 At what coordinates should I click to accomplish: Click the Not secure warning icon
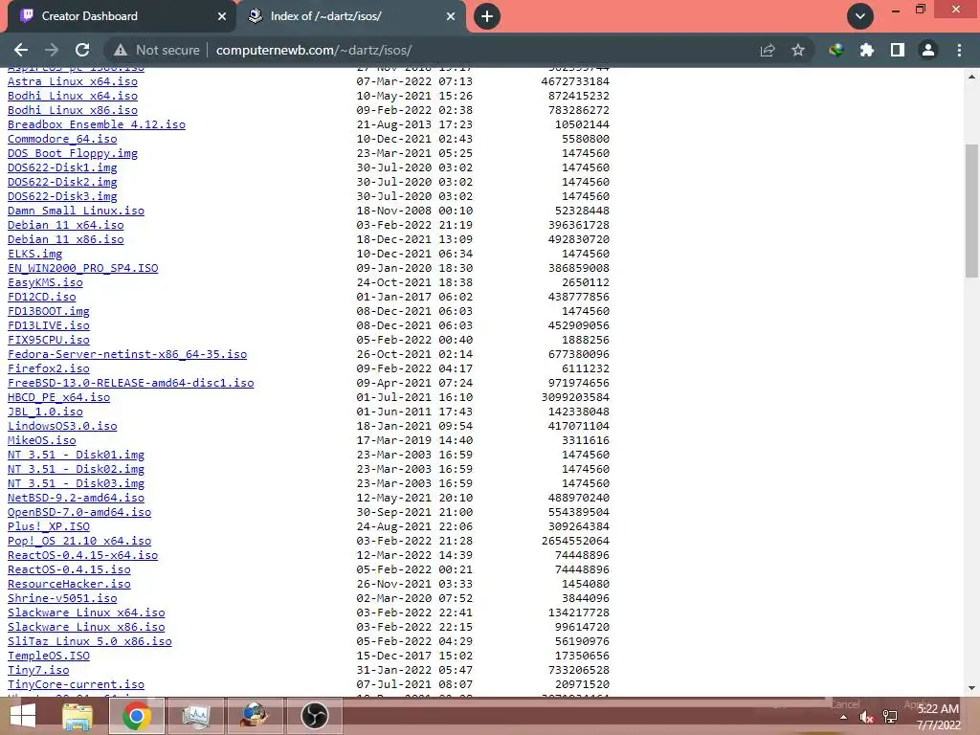point(120,50)
